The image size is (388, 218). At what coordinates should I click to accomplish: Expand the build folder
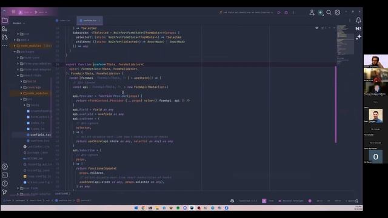[x=21, y=81]
